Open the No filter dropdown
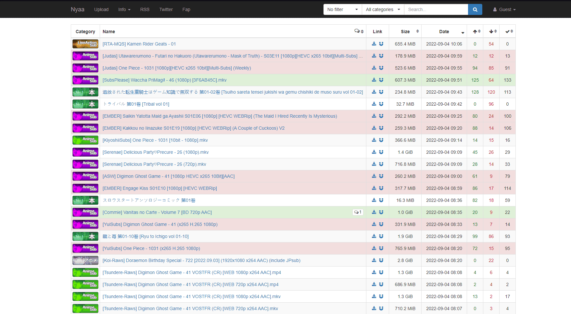The height and width of the screenshot is (314, 571). tap(342, 9)
